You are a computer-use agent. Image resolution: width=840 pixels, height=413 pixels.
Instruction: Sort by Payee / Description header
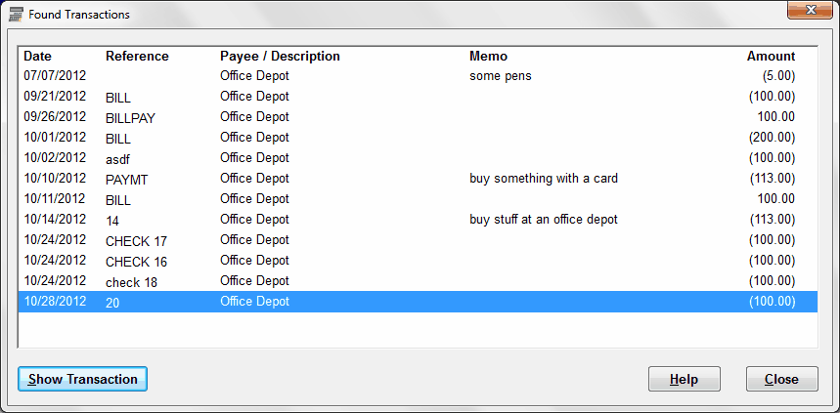[x=280, y=57]
